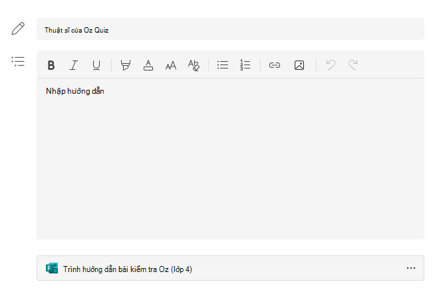Change font size with AA icon
Screen dimensions: 435x288
(x=171, y=65)
